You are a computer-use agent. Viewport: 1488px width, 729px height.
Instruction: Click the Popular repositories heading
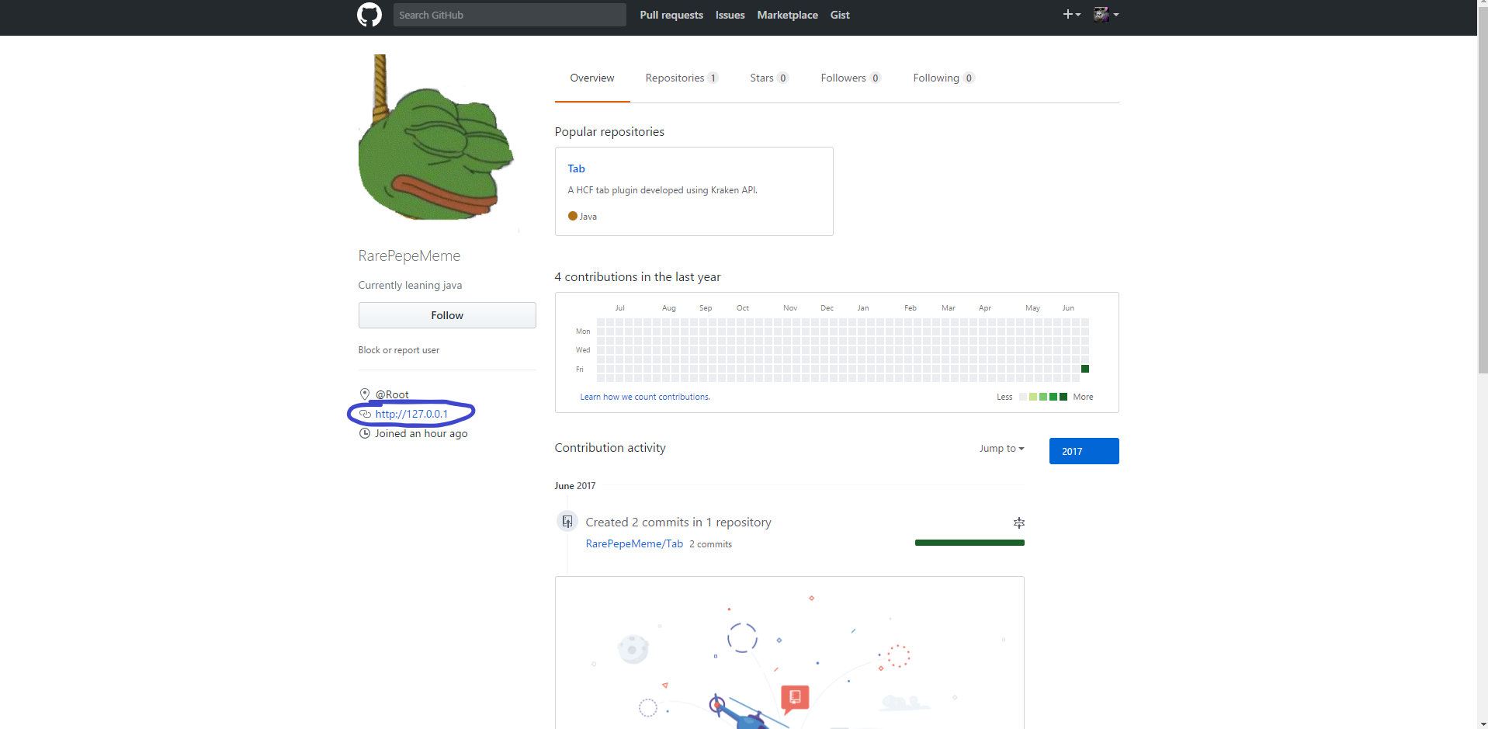pos(609,132)
